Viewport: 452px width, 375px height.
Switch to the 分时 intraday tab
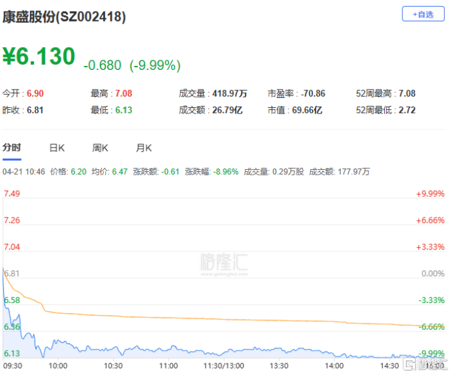tap(12, 148)
